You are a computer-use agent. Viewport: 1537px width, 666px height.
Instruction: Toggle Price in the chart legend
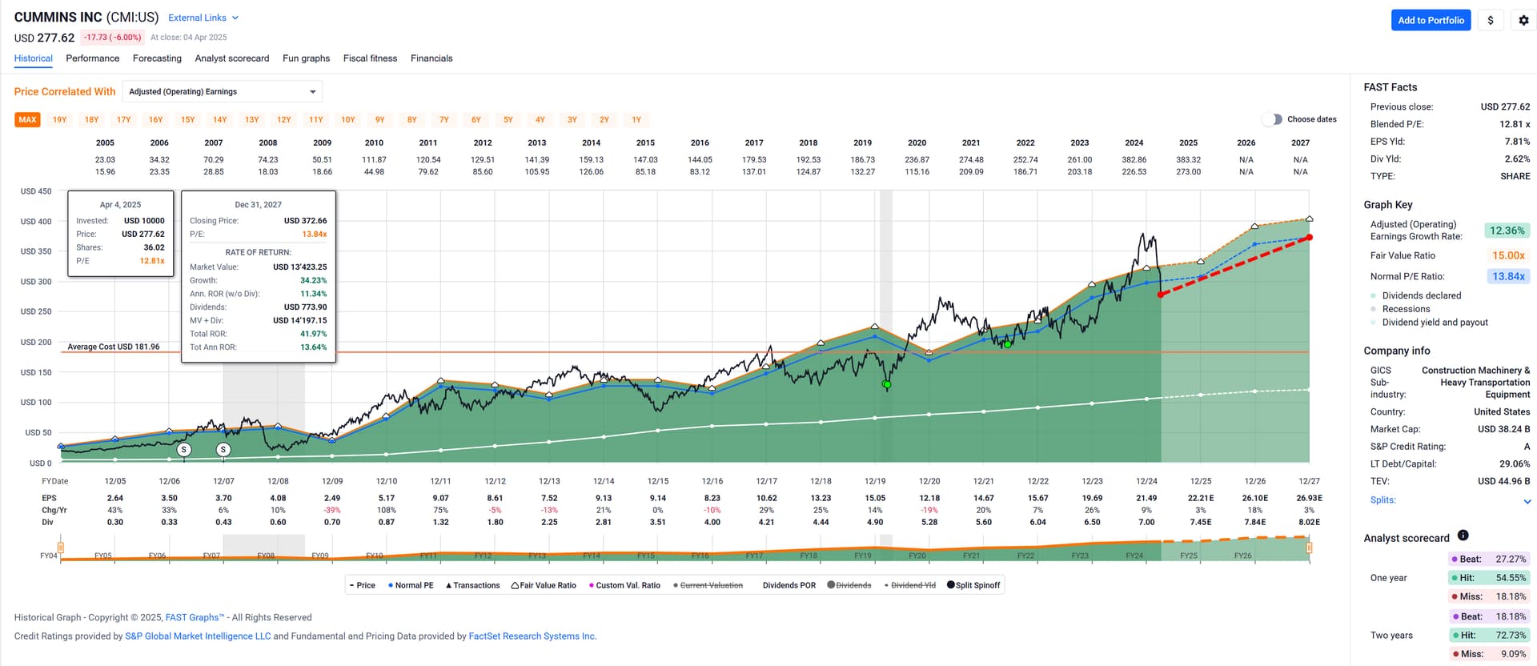[363, 585]
